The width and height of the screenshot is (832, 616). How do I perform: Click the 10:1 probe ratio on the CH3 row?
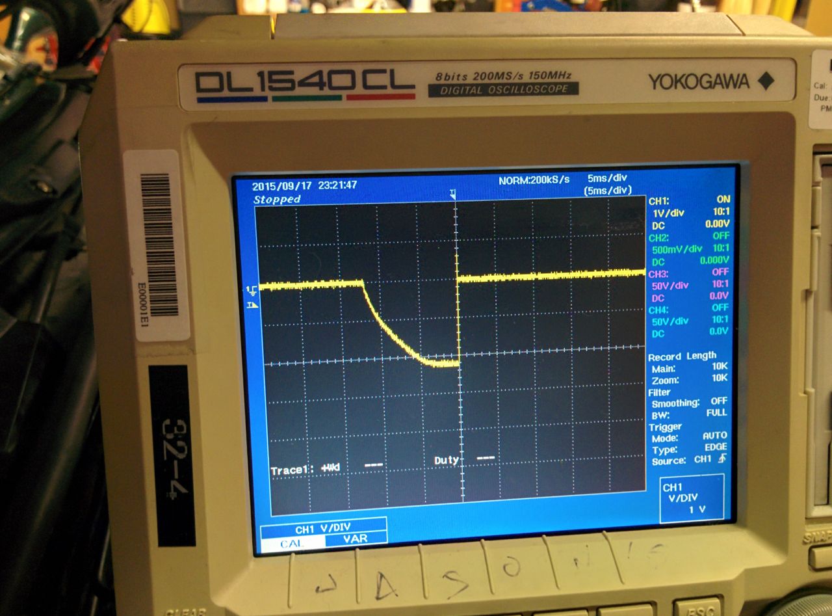[720, 284]
